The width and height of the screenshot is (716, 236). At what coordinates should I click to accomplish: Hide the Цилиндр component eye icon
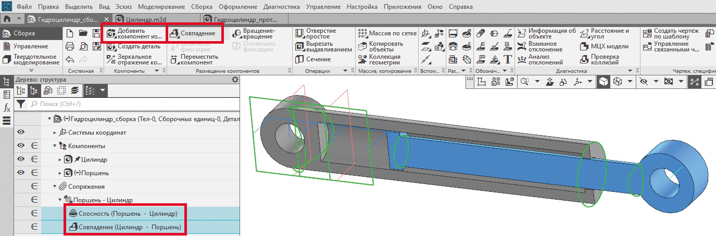click(21, 159)
